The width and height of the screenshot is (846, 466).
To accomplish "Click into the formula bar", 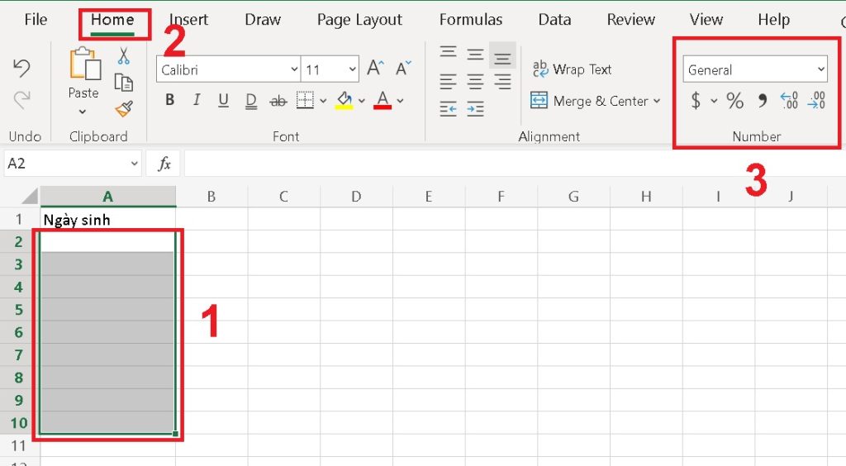I will (515, 164).
